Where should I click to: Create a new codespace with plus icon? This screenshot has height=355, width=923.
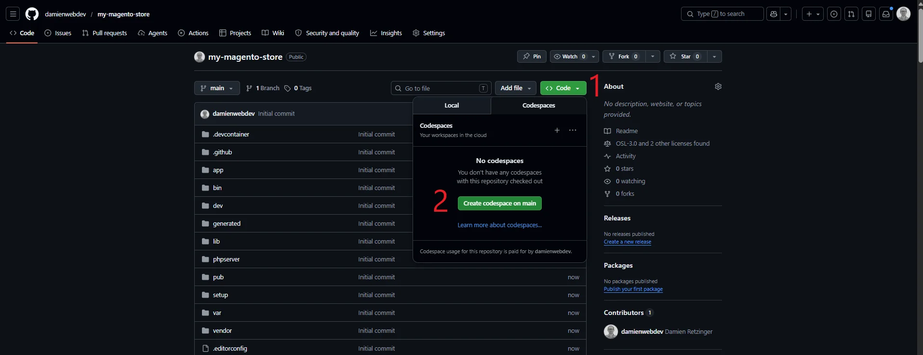pos(557,130)
